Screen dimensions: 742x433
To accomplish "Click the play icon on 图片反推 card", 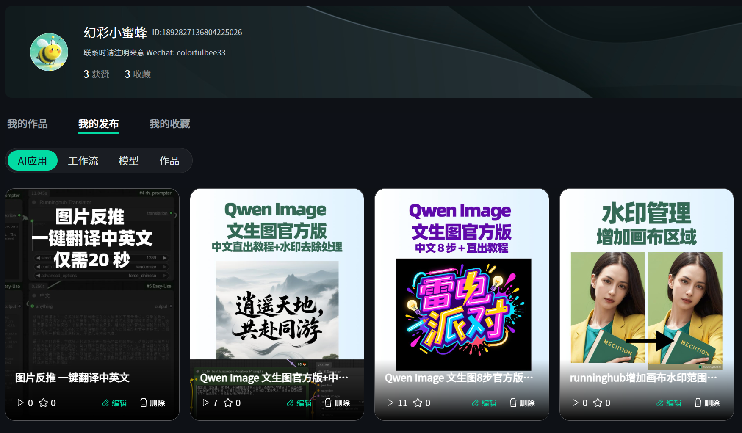I will pos(20,403).
